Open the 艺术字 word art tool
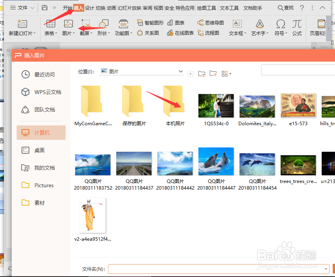 [259, 24]
